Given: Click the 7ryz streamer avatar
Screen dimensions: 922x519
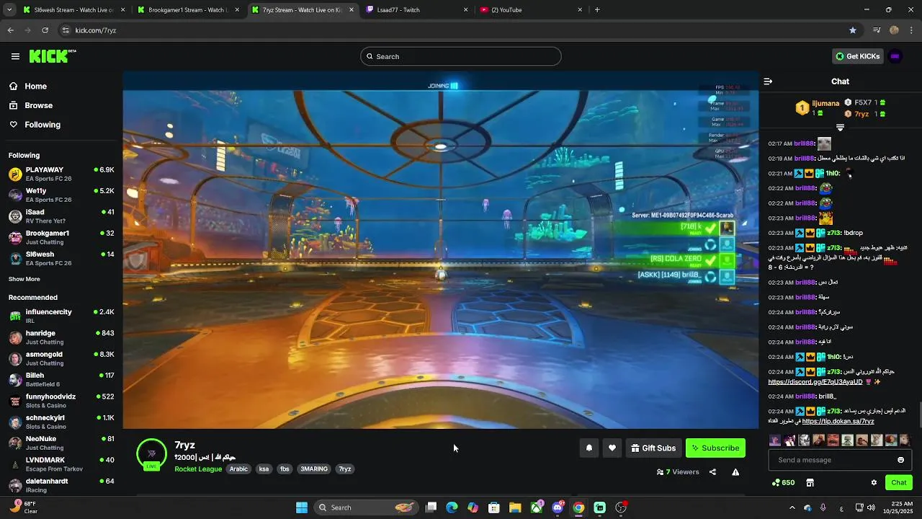Looking at the screenshot, I should pos(151,454).
